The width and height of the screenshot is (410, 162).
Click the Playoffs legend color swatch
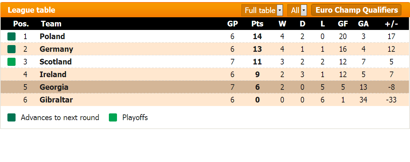pos(113,118)
